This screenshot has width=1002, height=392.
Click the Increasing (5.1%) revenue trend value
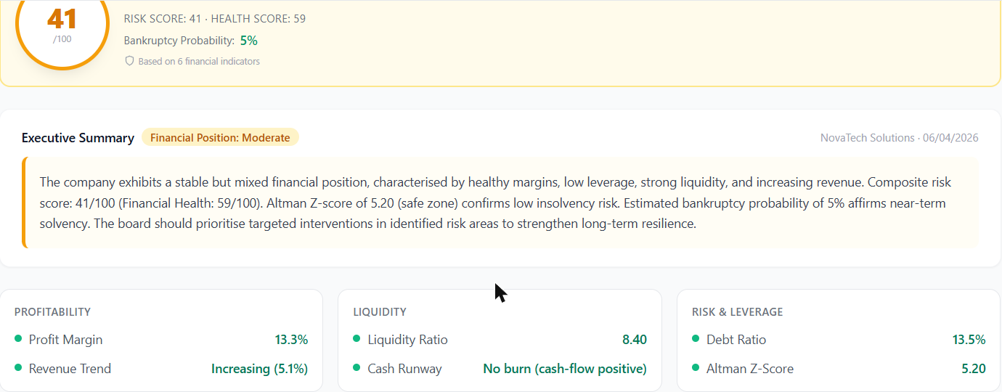click(259, 369)
